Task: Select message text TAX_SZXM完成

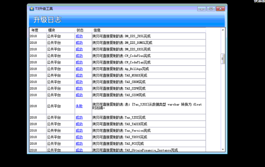Action: [x=135, y=95]
